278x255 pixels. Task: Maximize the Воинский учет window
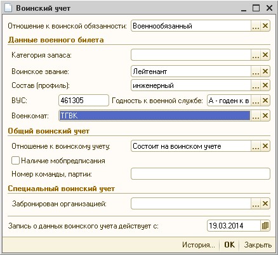pyautogui.click(x=256, y=8)
